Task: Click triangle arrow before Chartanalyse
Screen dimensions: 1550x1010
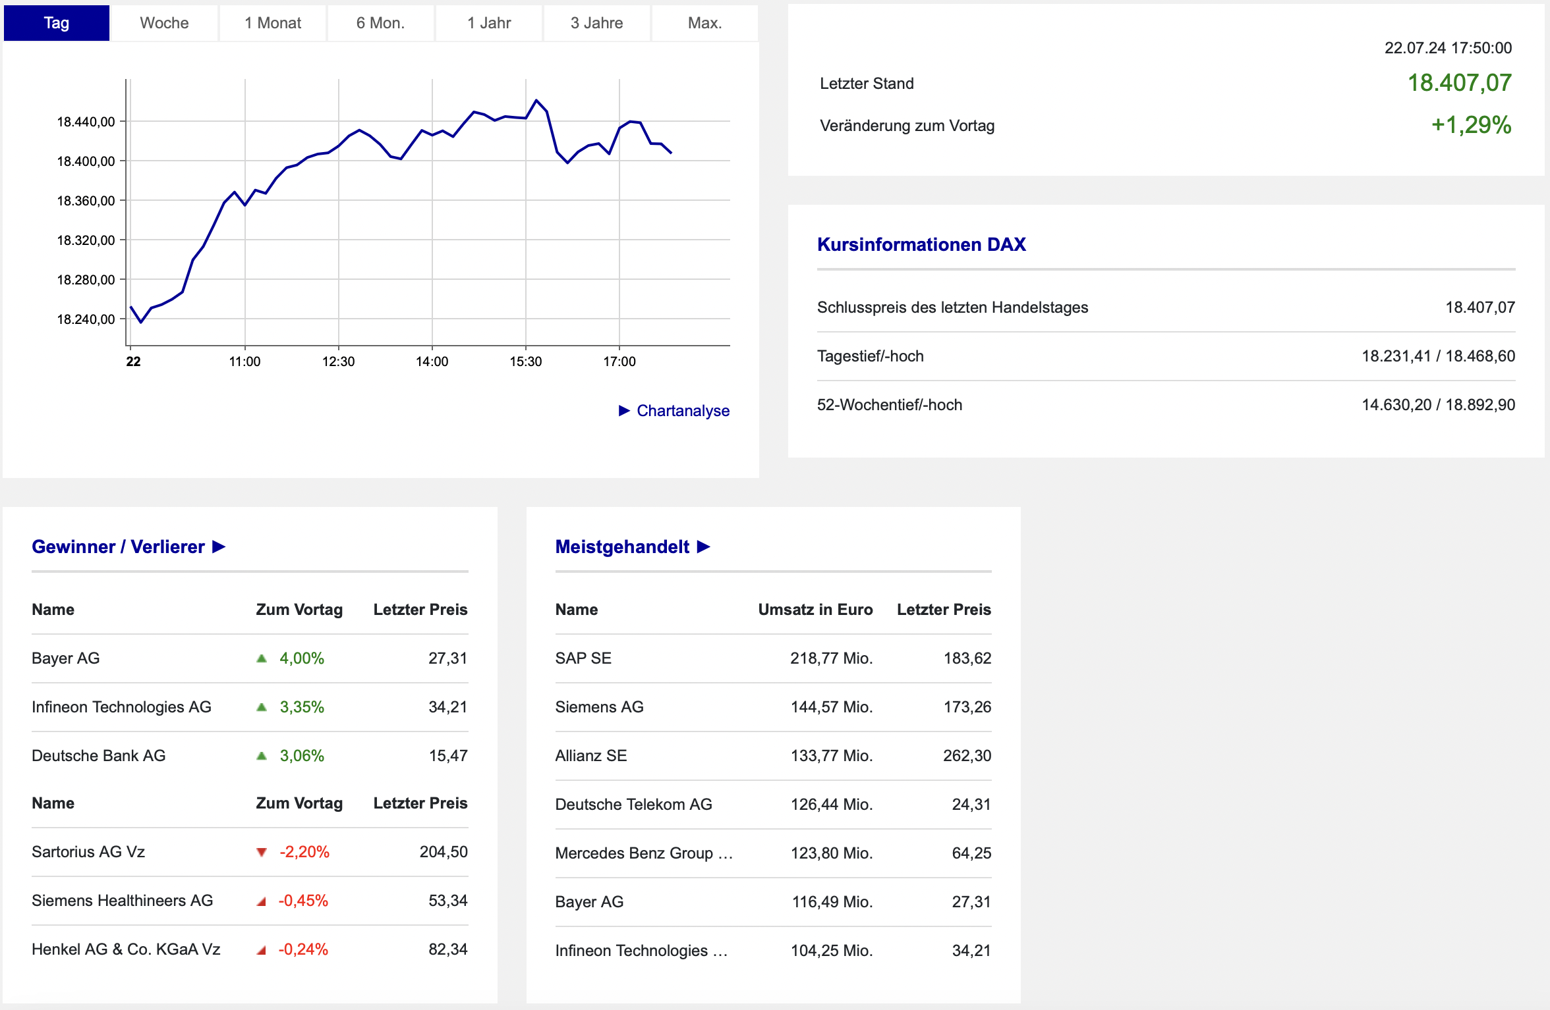Action: tap(624, 411)
